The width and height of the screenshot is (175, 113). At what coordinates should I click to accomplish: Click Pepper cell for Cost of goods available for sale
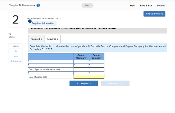(96, 69)
